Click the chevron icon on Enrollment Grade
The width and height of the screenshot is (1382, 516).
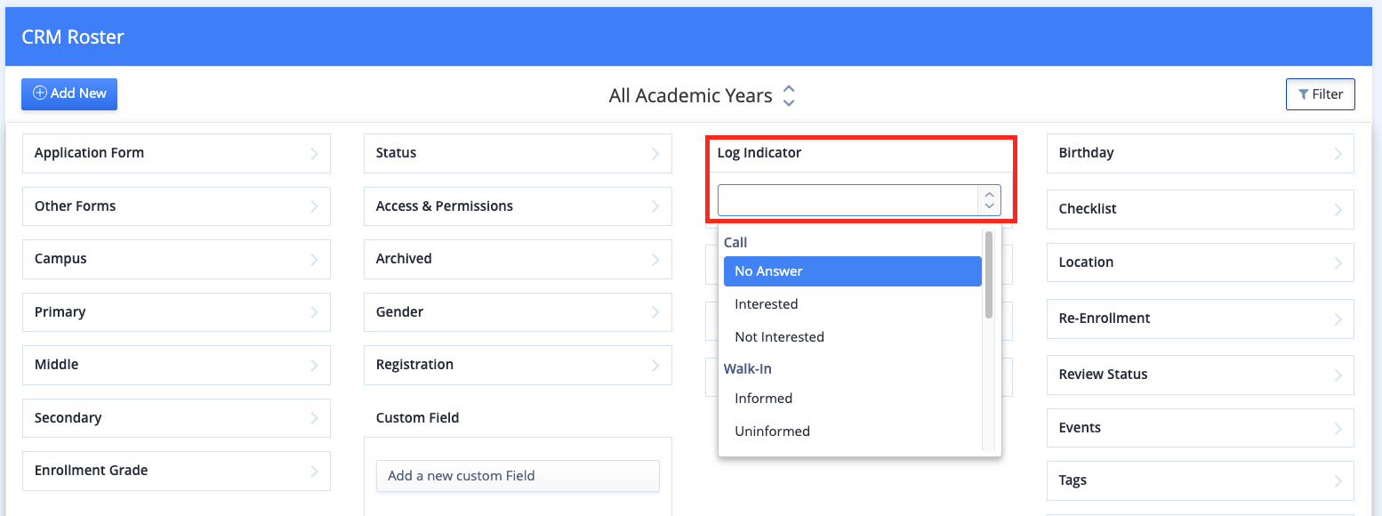(314, 471)
